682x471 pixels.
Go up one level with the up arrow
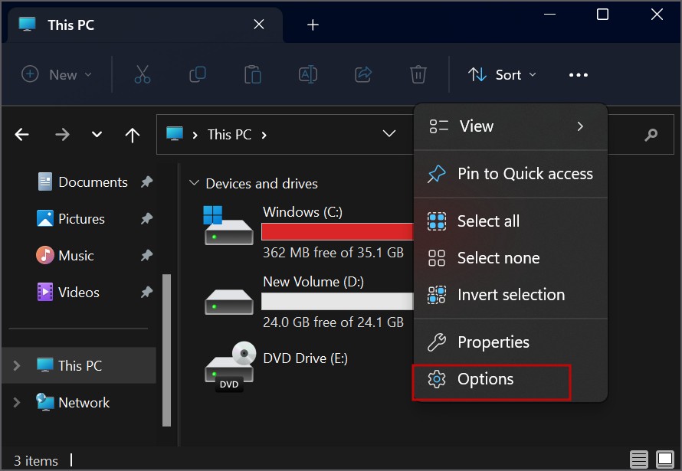(x=133, y=135)
